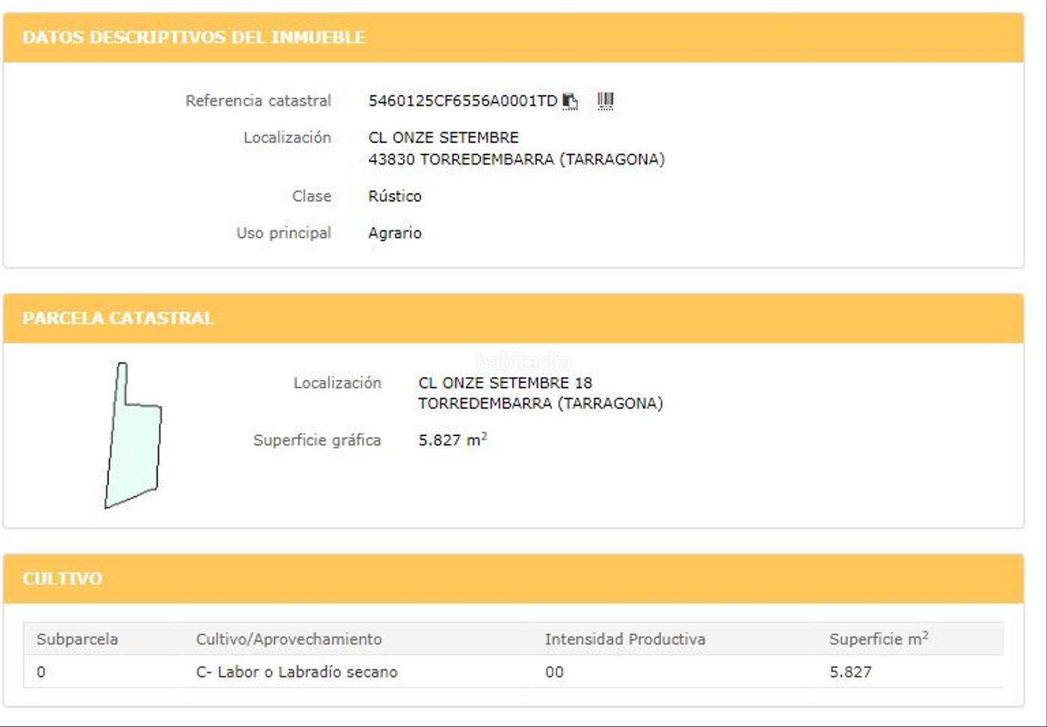Image resolution: width=1047 pixels, height=727 pixels.
Task: Select the '5.827' surface cell in table
Action: click(850, 672)
